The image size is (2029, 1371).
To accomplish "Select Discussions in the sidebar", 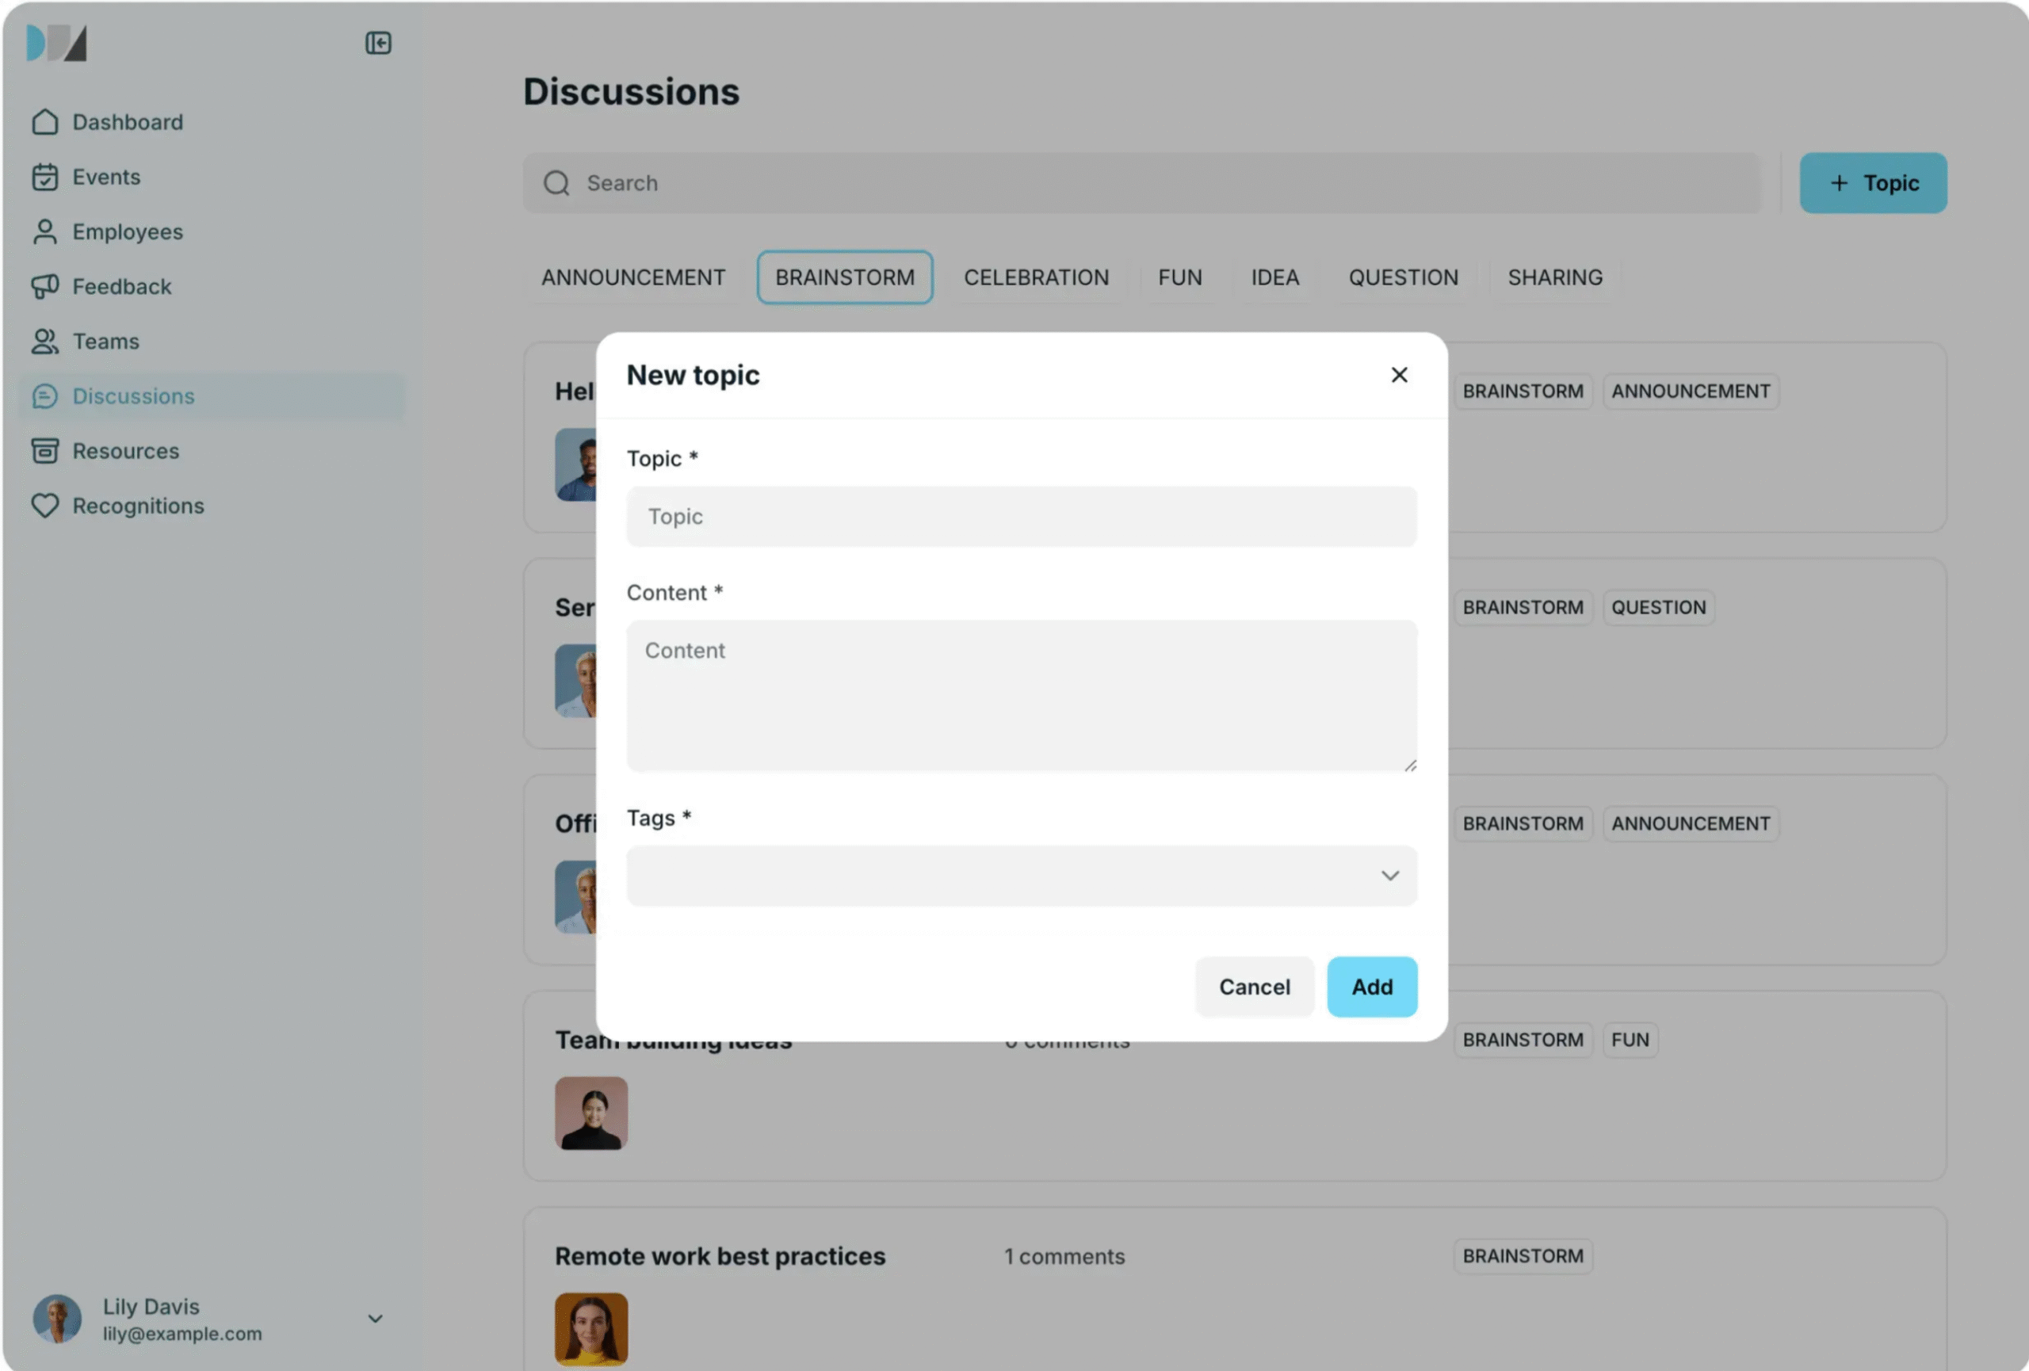I will [134, 396].
